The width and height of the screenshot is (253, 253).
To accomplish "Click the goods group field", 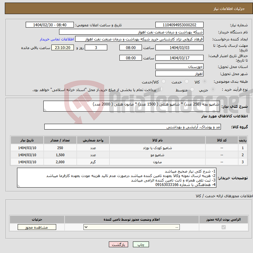I will [x=133, y=127].
